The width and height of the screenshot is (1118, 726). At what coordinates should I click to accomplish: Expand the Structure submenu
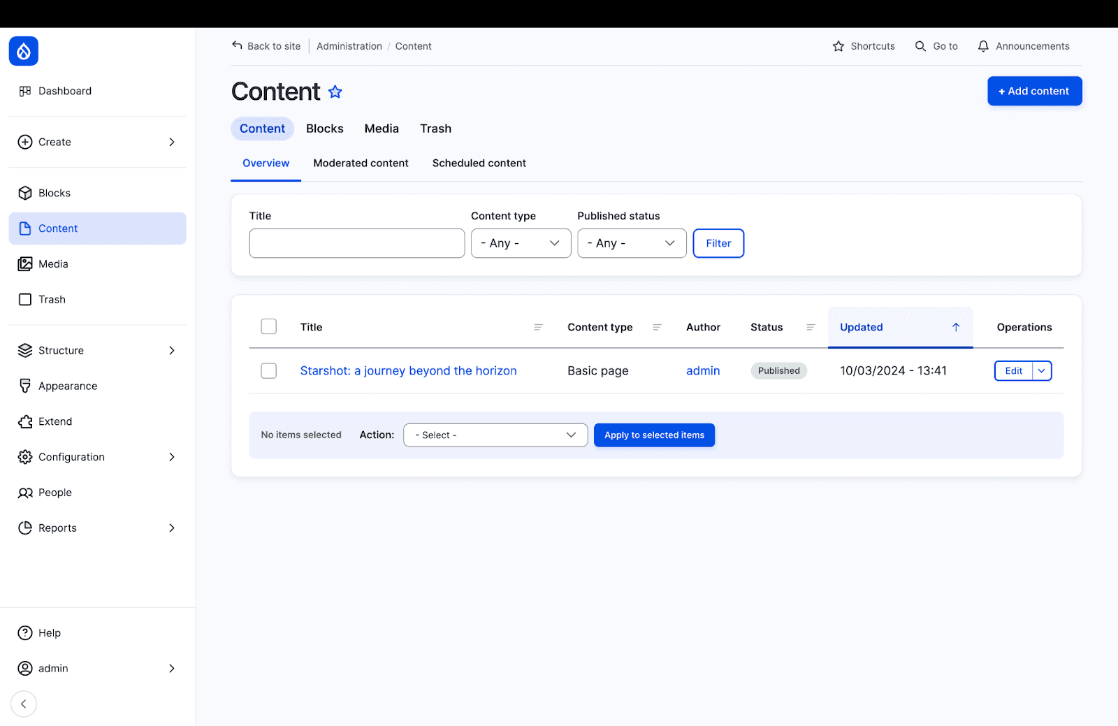[x=172, y=351]
